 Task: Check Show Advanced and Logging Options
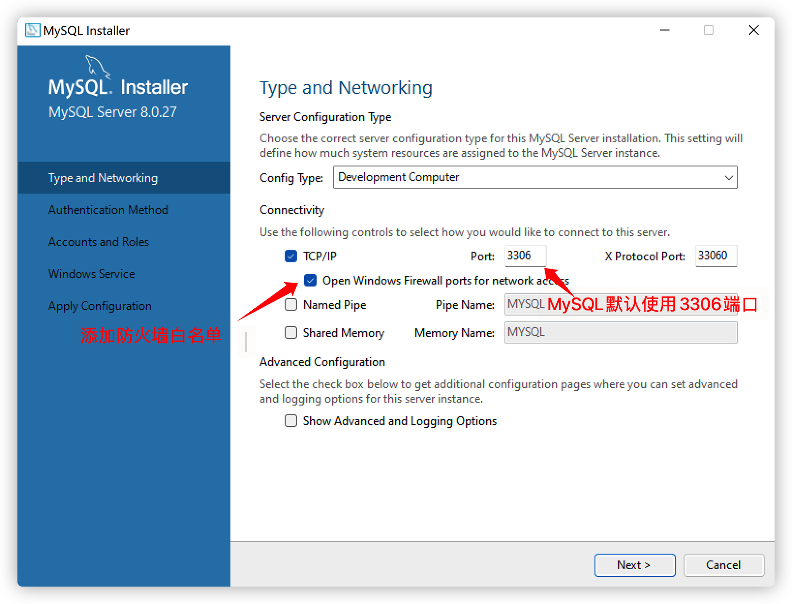click(291, 421)
